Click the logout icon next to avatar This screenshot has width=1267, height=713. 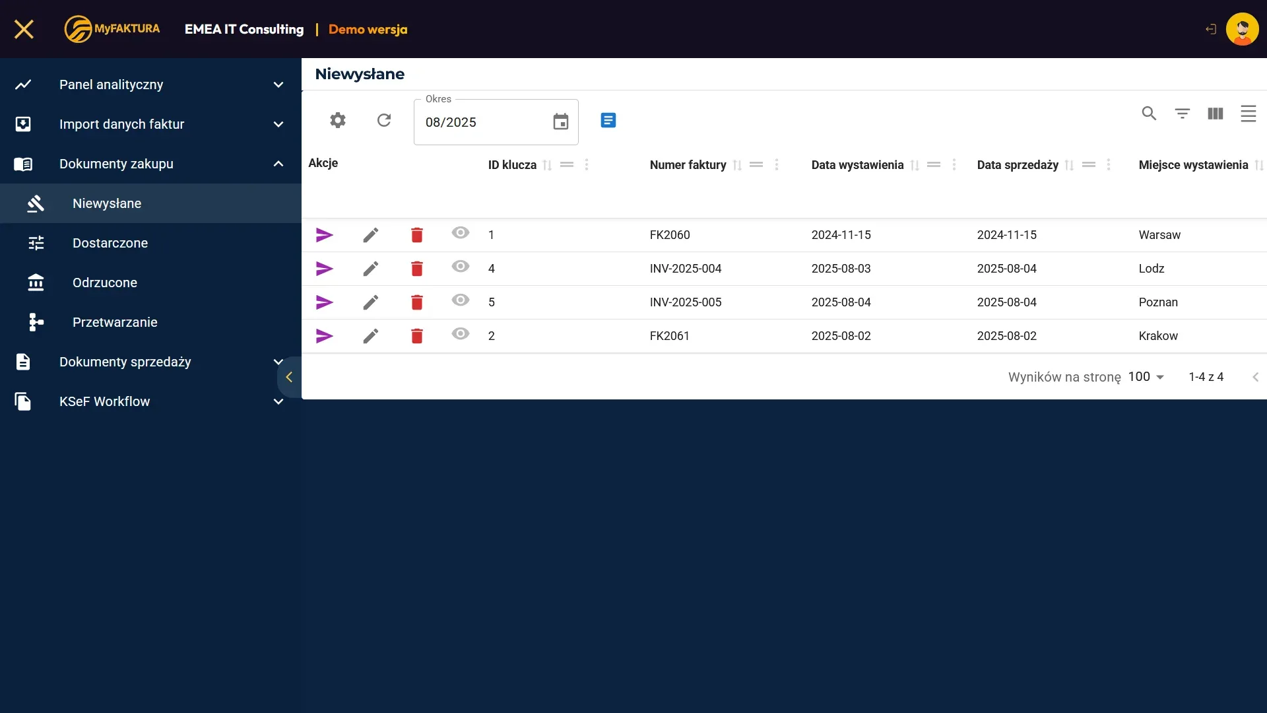coord(1210,29)
